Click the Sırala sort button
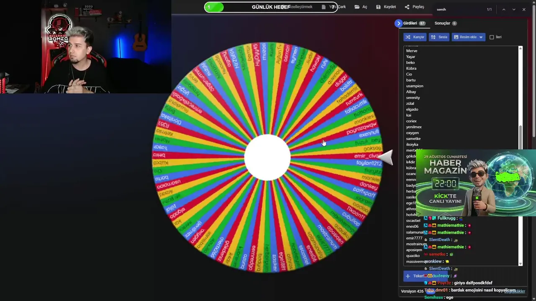Viewport: 536px width, 301px height. (x=439, y=37)
